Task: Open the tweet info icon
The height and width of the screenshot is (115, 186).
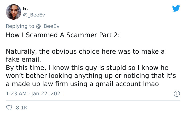Action: click(x=176, y=93)
